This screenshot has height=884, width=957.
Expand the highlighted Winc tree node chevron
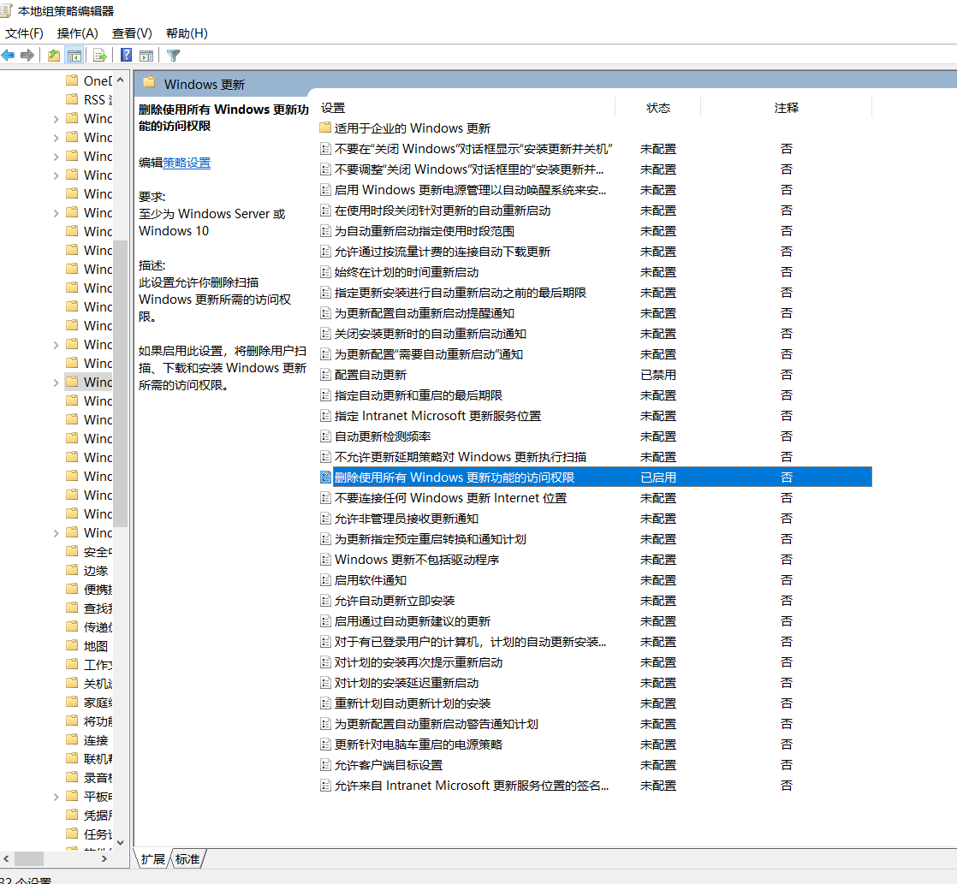point(56,383)
